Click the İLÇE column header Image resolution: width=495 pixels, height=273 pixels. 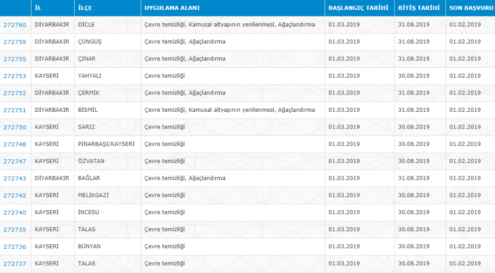[x=85, y=8]
